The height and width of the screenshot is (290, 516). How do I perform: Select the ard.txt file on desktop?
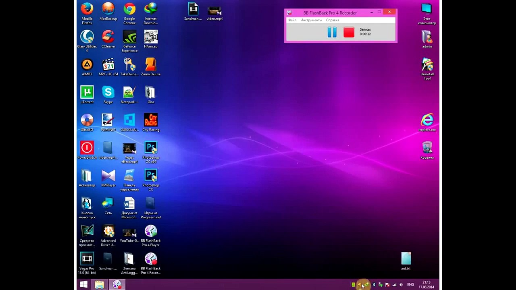[406, 261]
